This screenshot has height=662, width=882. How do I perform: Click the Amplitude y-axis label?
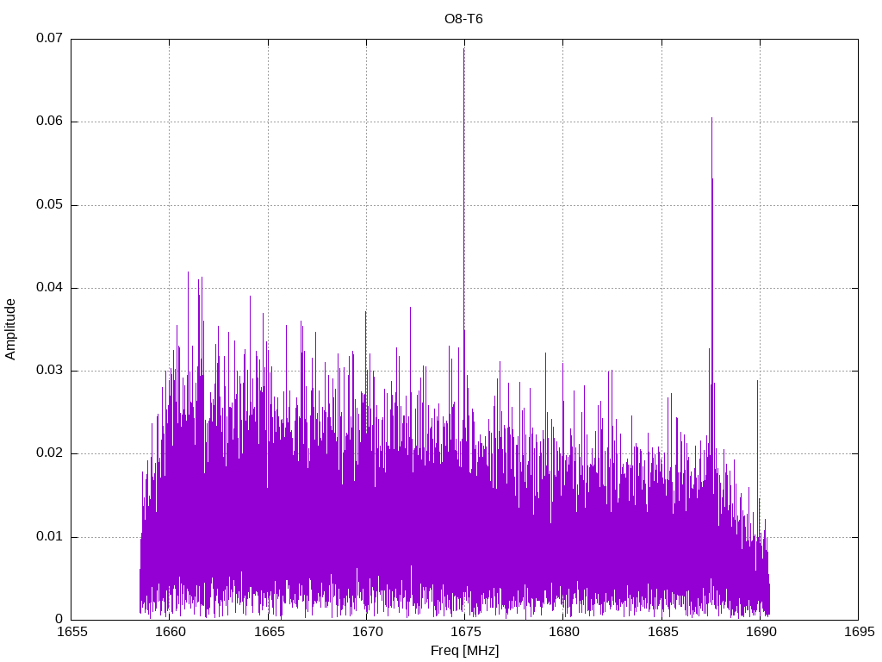point(10,328)
